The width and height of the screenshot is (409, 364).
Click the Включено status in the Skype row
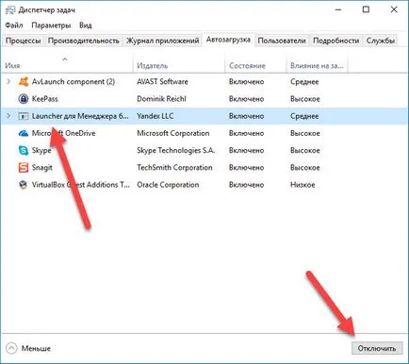[246, 150]
